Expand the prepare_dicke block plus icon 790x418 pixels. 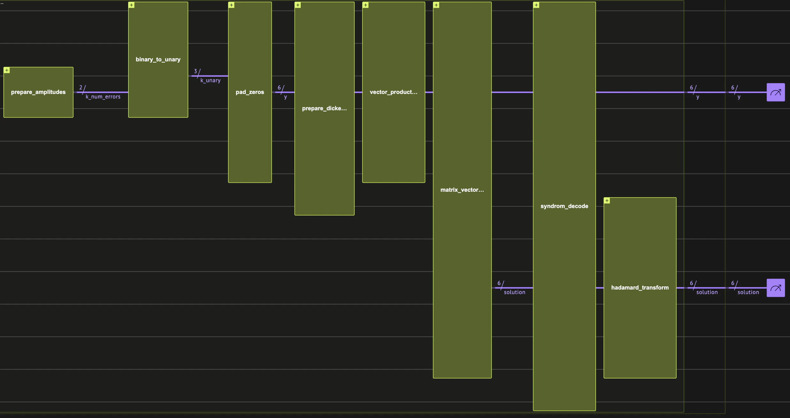tap(298, 5)
